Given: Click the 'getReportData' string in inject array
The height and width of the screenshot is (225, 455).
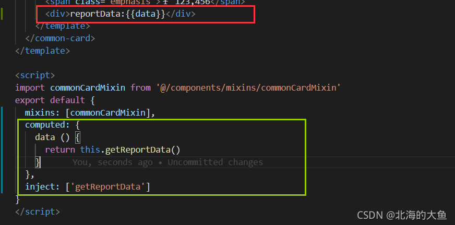Looking at the screenshot, I should pyautogui.click(x=107, y=187).
